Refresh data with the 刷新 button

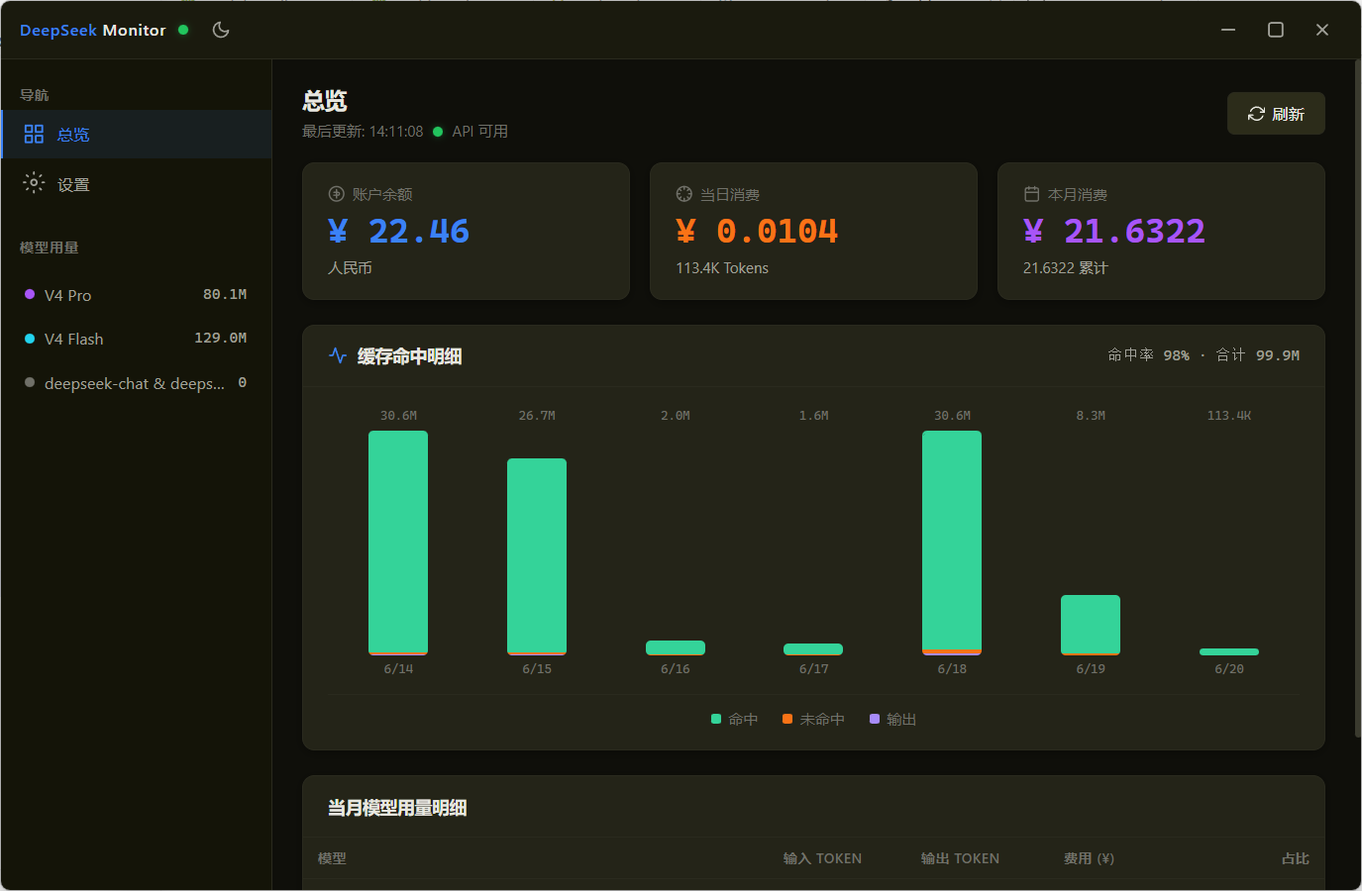coord(1276,114)
